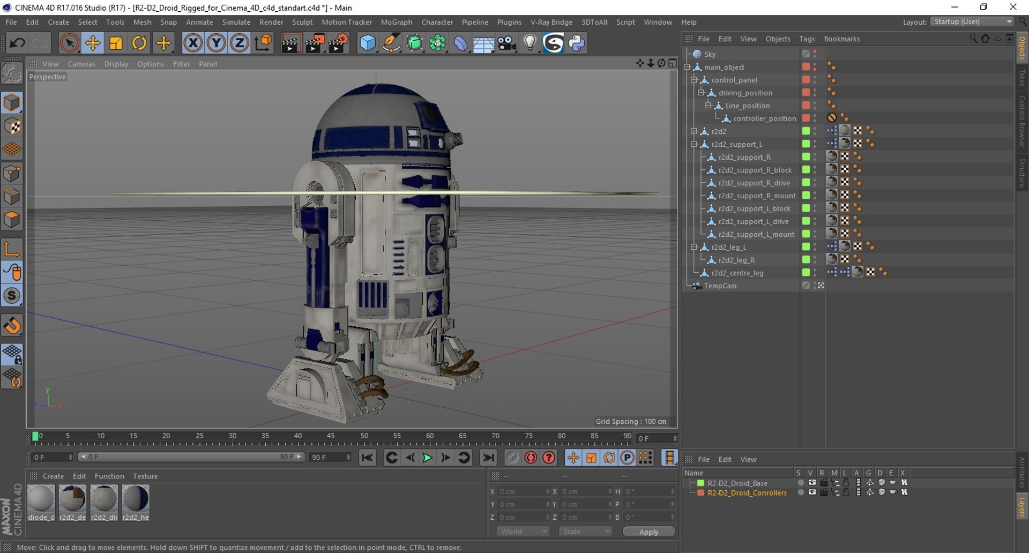Image resolution: width=1029 pixels, height=553 pixels.
Task: Enable Texture mode in left toolbar
Action: 12,126
